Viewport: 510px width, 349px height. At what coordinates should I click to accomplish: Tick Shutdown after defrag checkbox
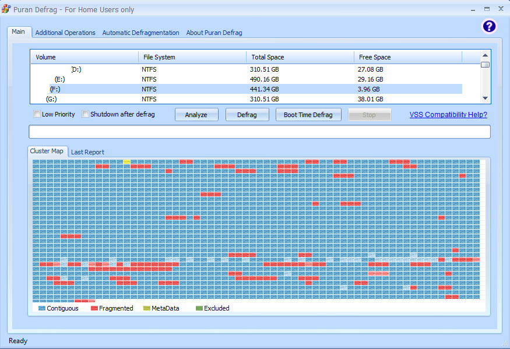pos(85,114)
